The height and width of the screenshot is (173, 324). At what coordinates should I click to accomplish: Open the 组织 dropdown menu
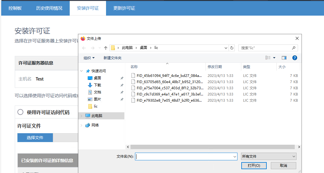tap(89, 58)
